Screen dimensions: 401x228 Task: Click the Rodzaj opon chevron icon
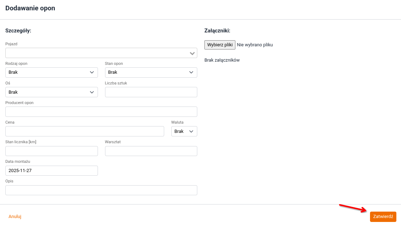coord(92,72)
